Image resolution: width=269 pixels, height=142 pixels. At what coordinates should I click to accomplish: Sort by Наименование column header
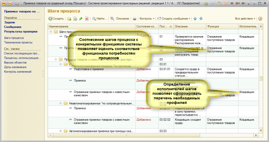(x=91, y=26)
